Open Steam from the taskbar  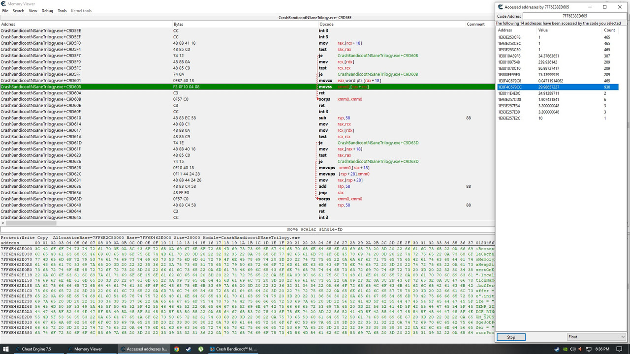coord(189,349)
